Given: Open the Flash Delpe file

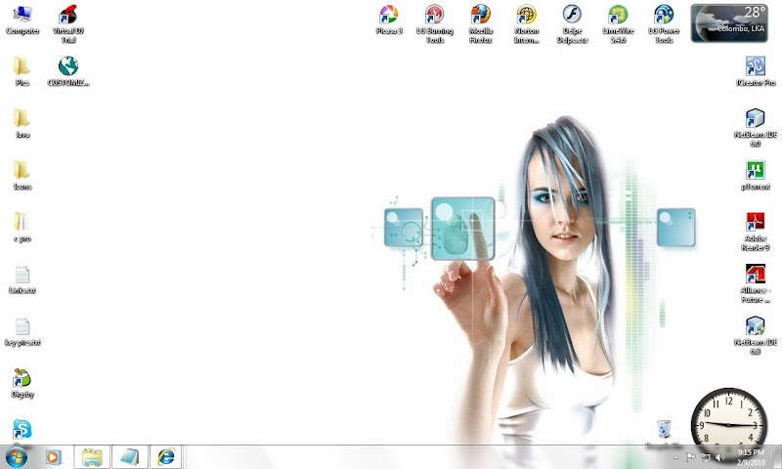Looking at the screenshot, I should (x=572, y=23).
